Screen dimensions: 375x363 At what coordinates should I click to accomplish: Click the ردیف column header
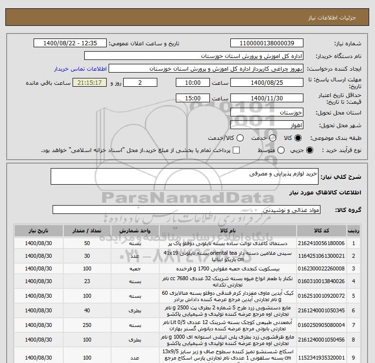354,231
